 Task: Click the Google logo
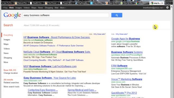[x=12, y=15]
